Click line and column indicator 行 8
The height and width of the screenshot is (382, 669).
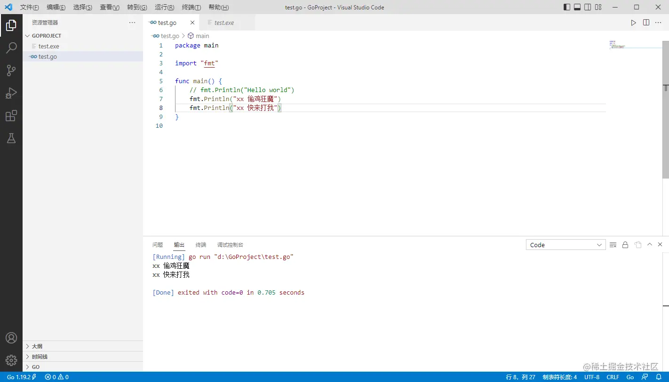click(520, 377)
